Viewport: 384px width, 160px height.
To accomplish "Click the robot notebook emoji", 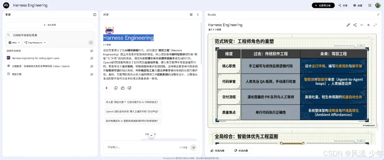I will tap(109, 30).
